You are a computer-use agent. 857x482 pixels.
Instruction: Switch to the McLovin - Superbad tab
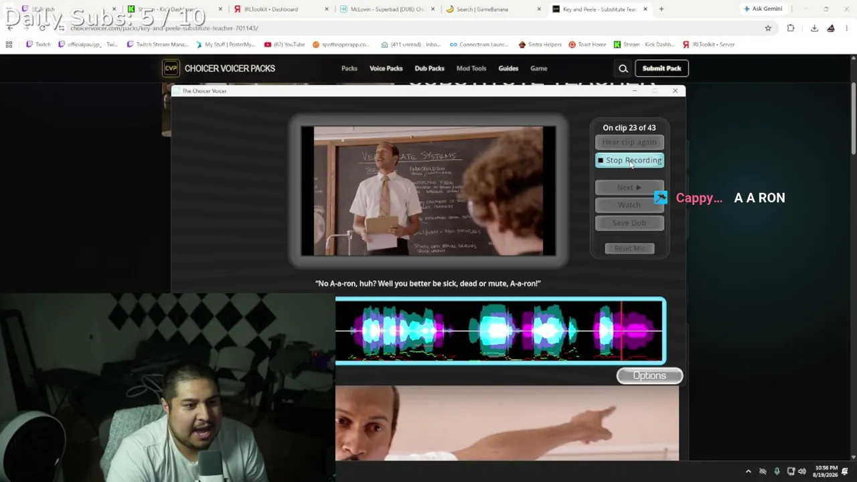[388, 9]
